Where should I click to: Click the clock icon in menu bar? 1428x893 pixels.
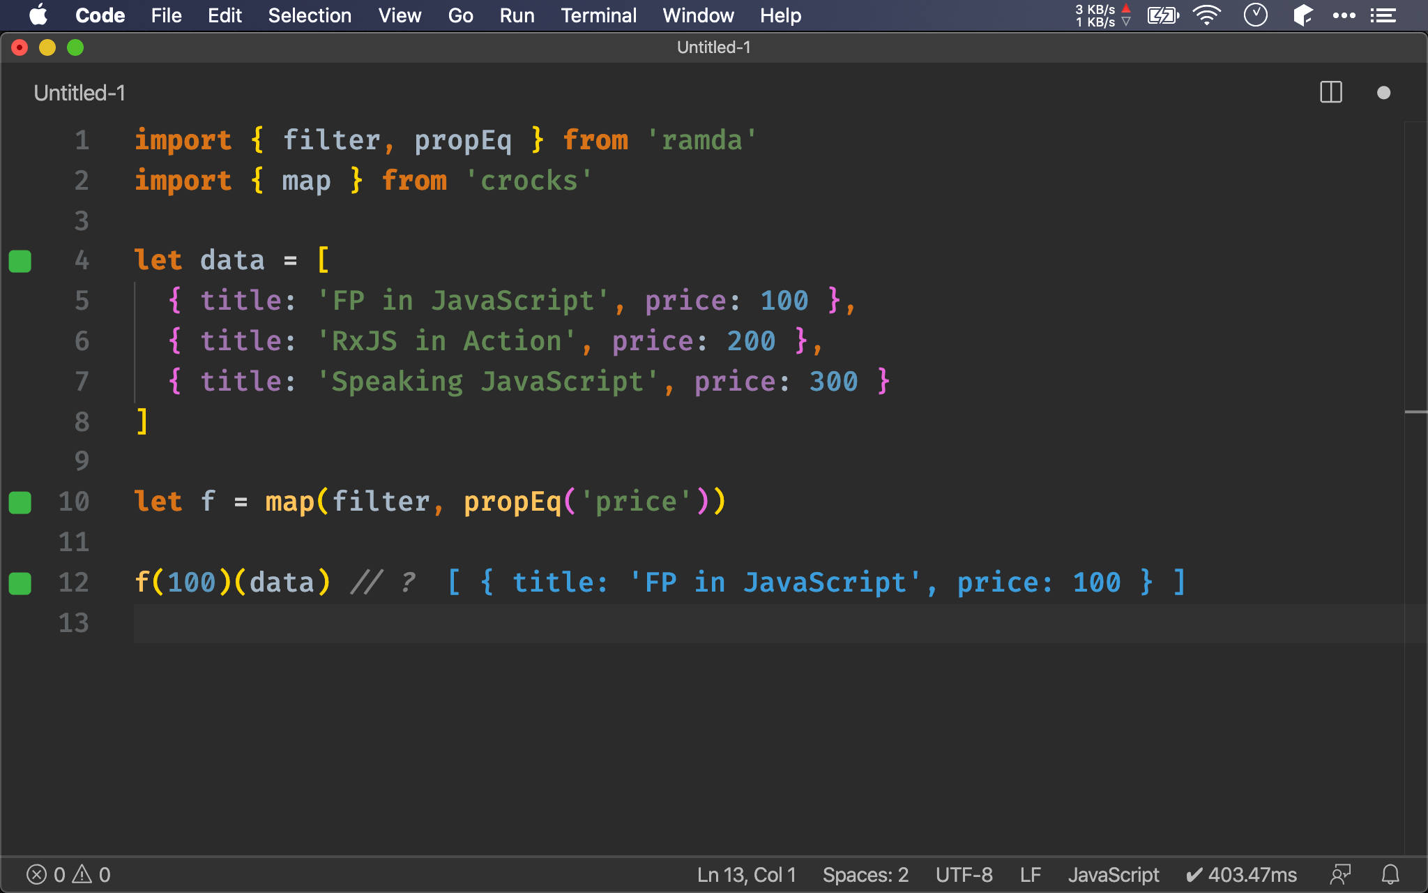(1255, 15)
